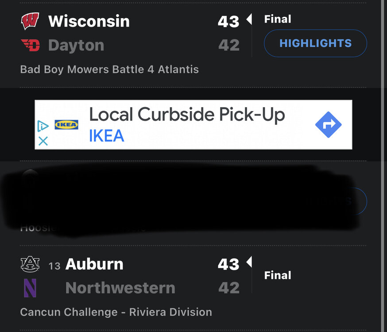Click the IKEA logo in the ad

[x=66, y=125]
